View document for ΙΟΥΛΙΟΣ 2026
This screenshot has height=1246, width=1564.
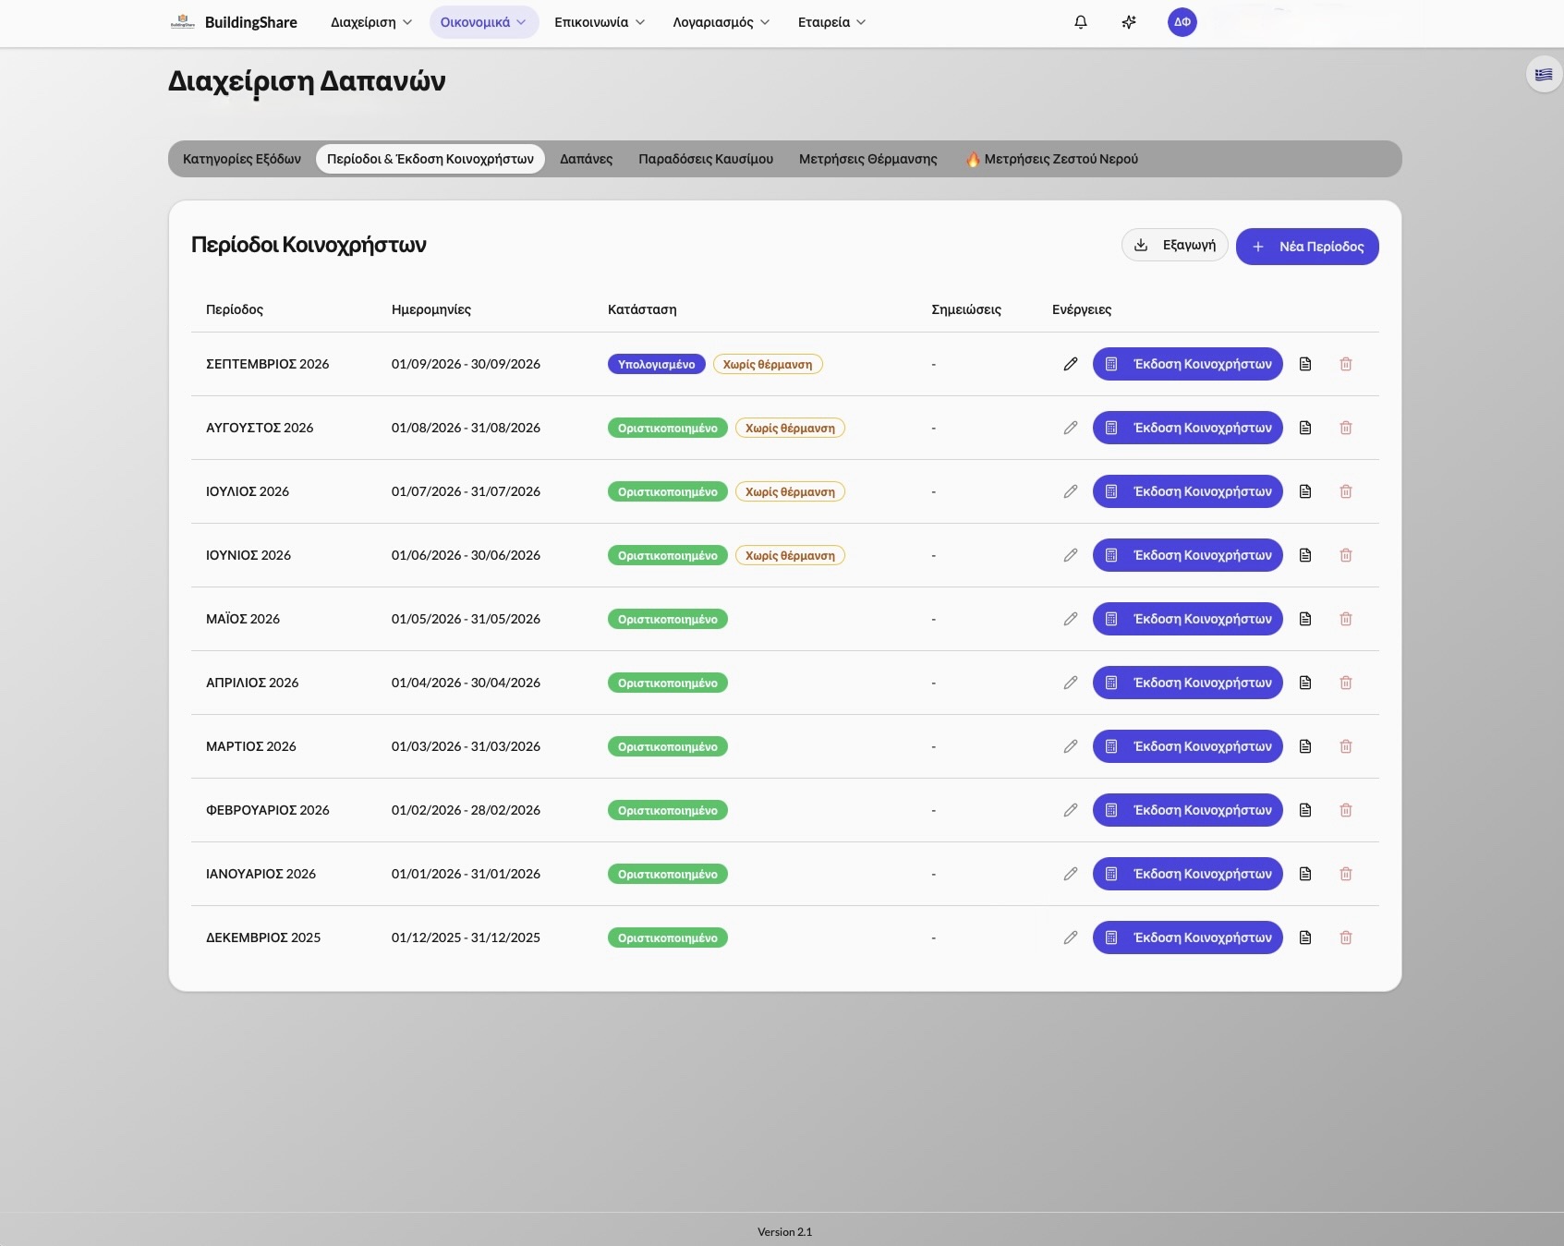1305,491
